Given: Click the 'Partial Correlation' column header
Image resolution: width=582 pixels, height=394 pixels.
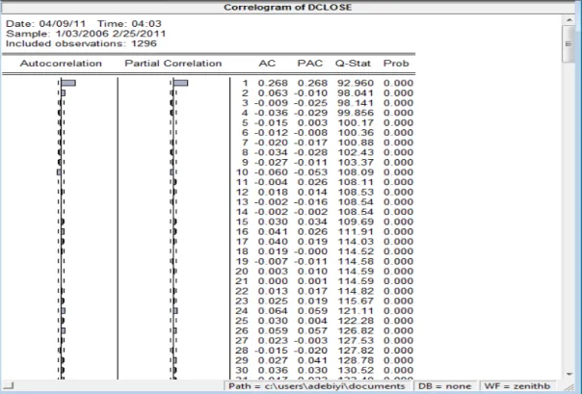Looking at the screenshot, I should coord(173,64).
